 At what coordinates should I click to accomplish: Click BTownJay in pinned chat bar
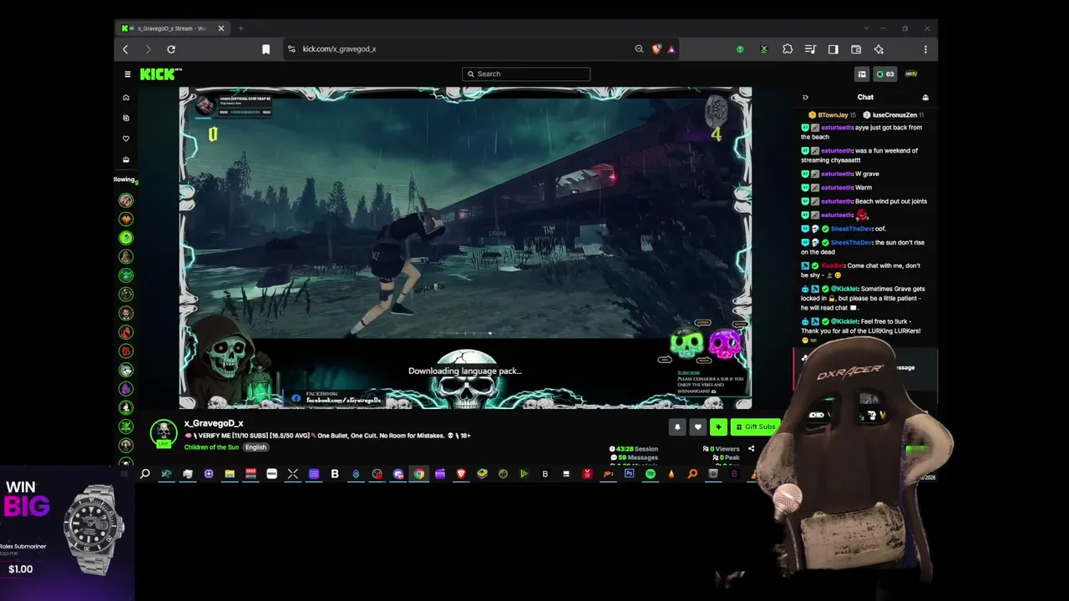833,115
